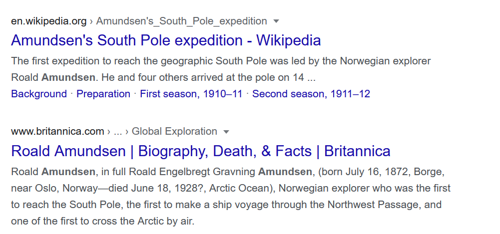Click the Global Exploration breadcrumb
Image resolution: width=500 pixels, height=234 pixels.
click(x=174, y=132)
